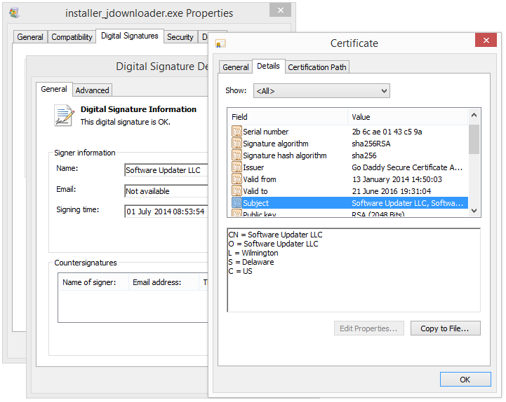Click the sha256RSA value
506x402 pixels.
371,144
